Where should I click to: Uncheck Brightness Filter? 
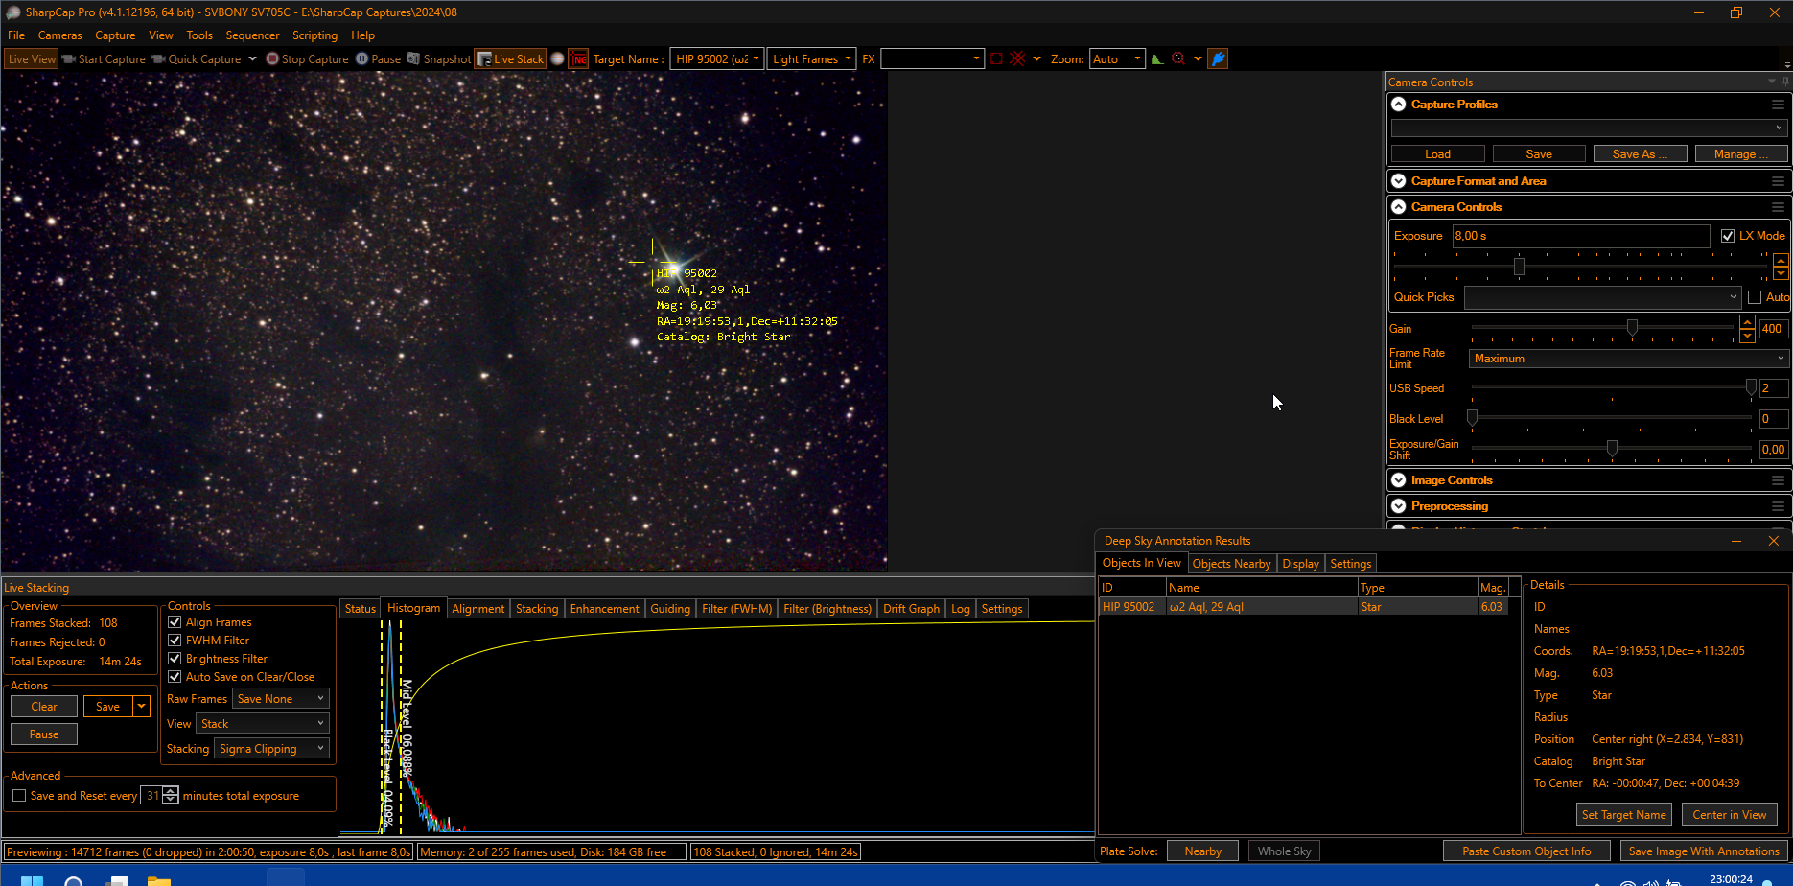pos(175,659)
